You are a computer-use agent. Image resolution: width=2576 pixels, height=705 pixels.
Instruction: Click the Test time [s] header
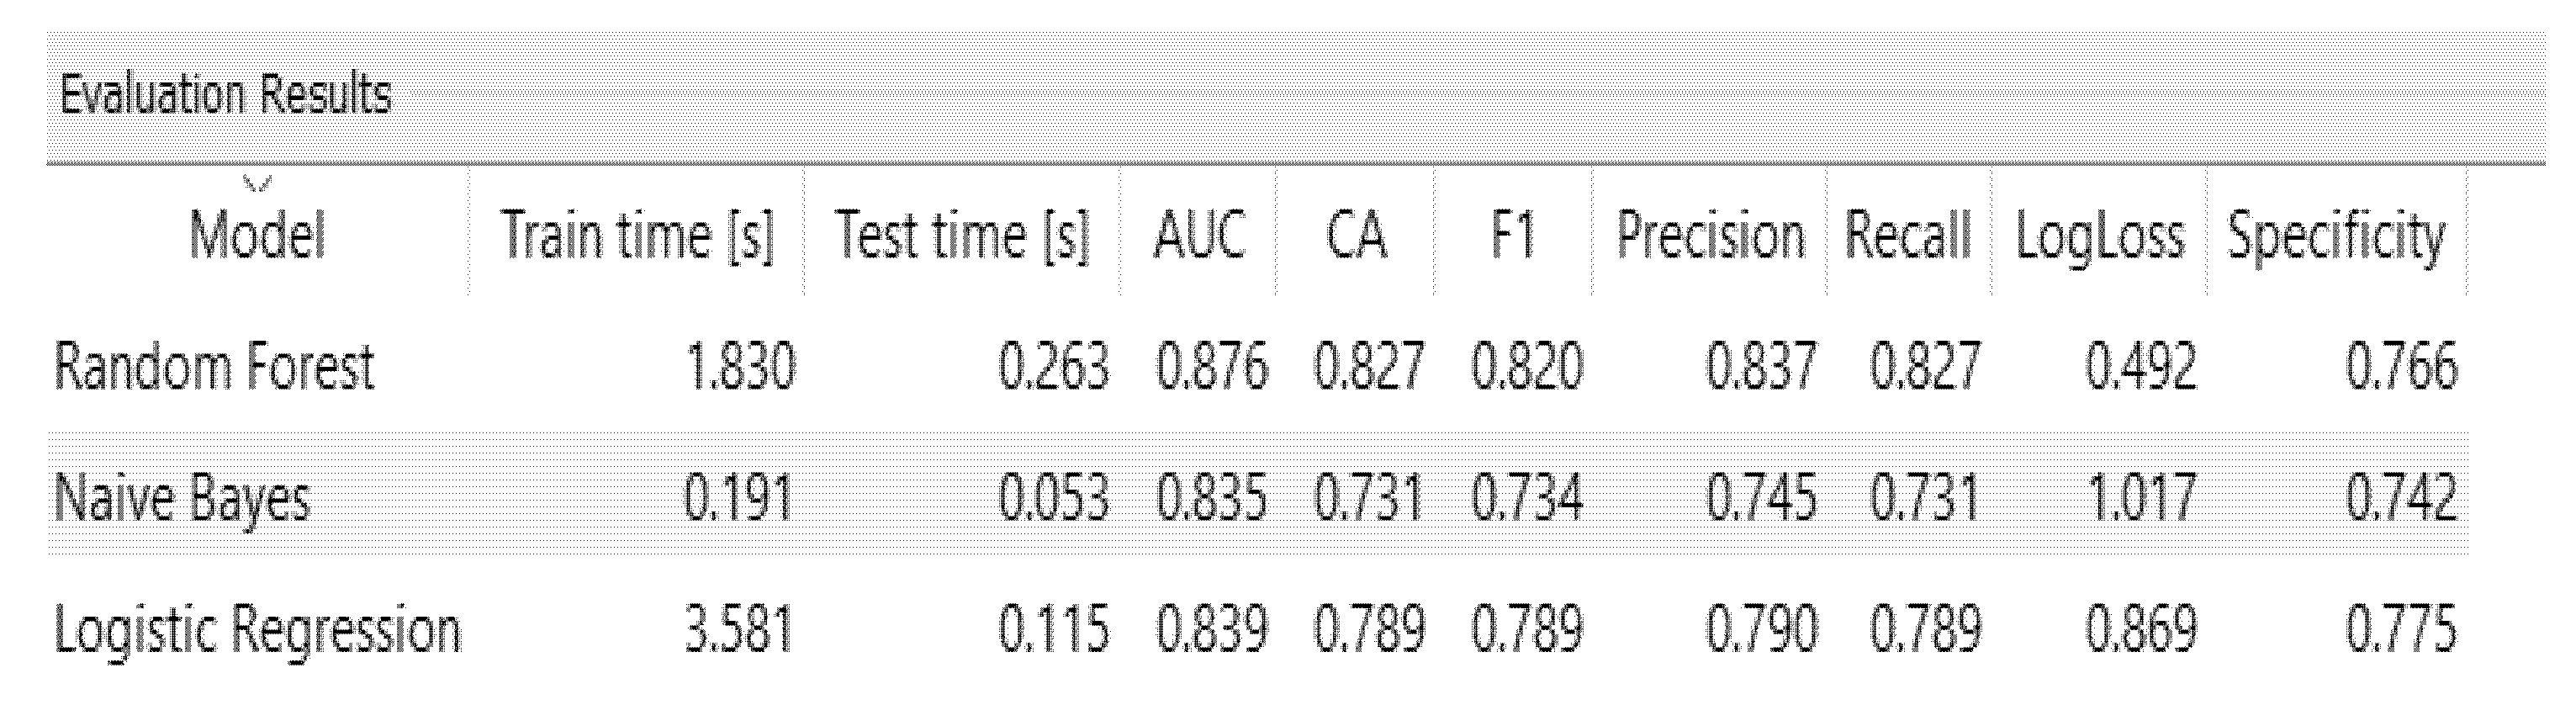click(x=961, y=237)
